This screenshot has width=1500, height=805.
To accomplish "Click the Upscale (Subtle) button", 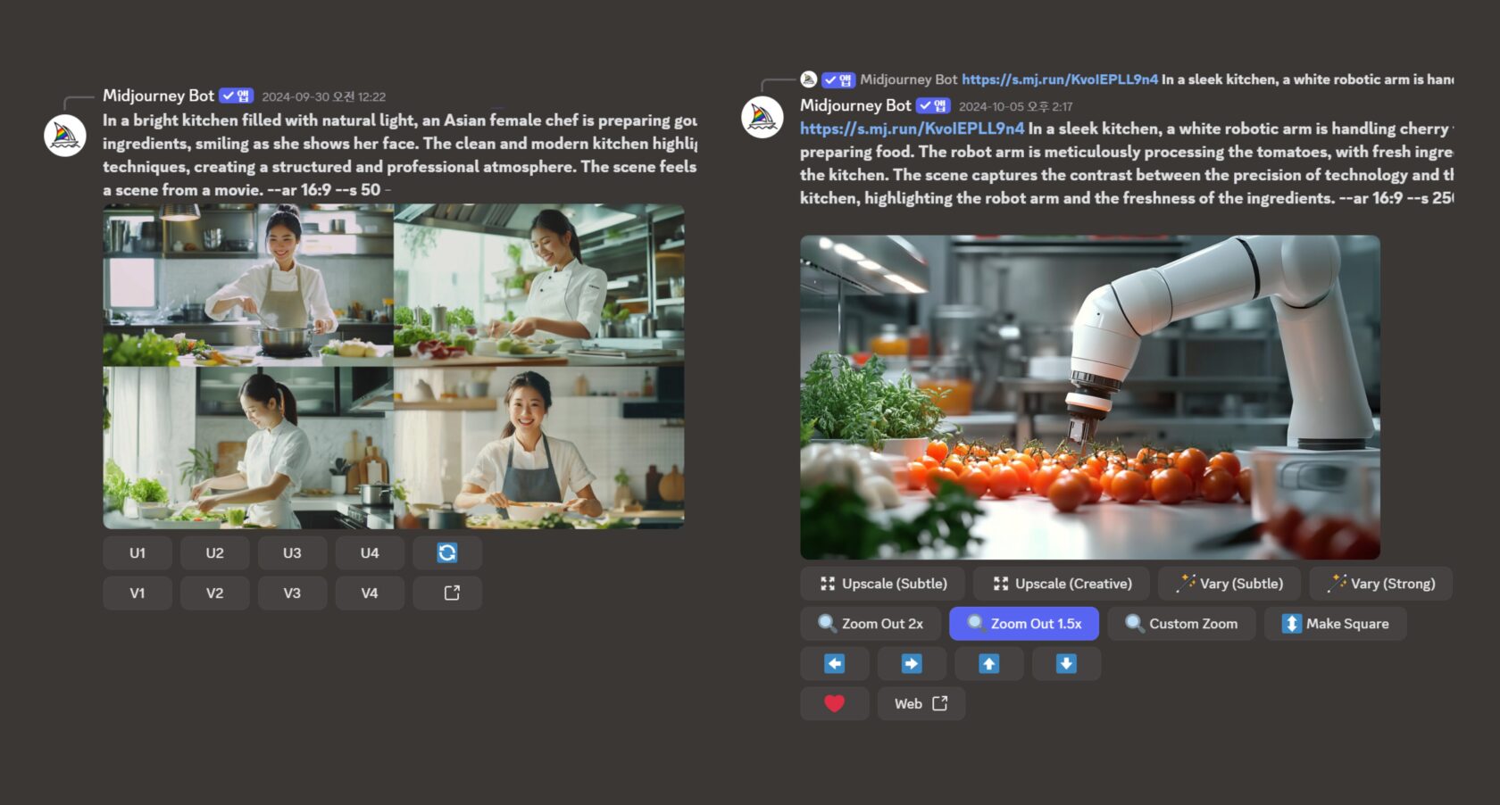I will pos(882,584).
